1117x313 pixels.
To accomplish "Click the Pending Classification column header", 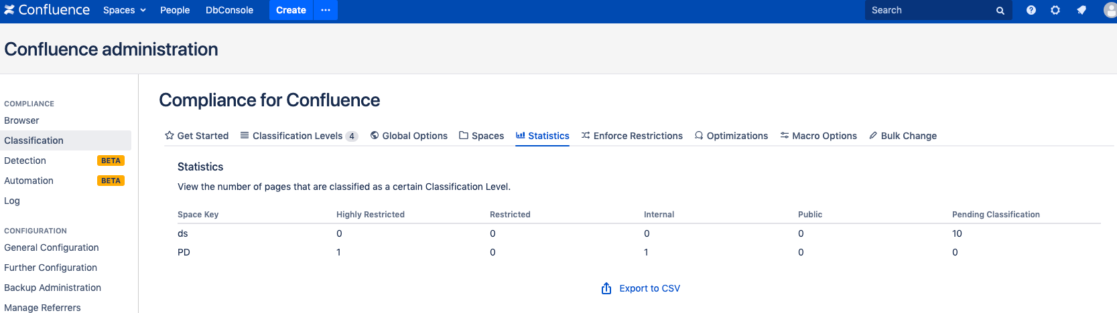I will pos(996,215).
